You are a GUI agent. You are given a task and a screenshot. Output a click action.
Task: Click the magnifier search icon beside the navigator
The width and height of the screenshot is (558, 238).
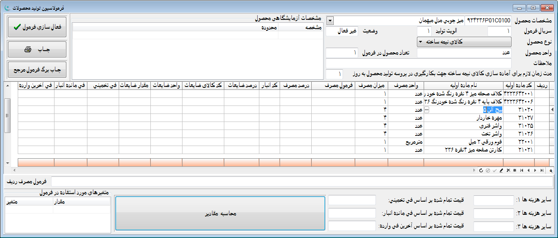click(x=551, y=170)
